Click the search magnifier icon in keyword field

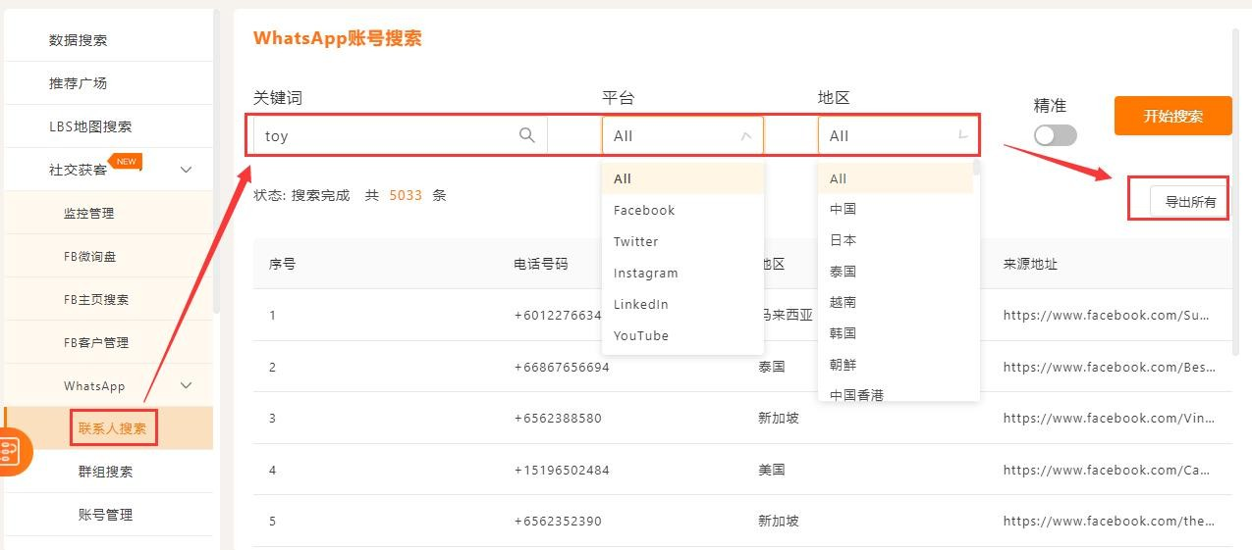pyautogui.click(x=527, y=135)
